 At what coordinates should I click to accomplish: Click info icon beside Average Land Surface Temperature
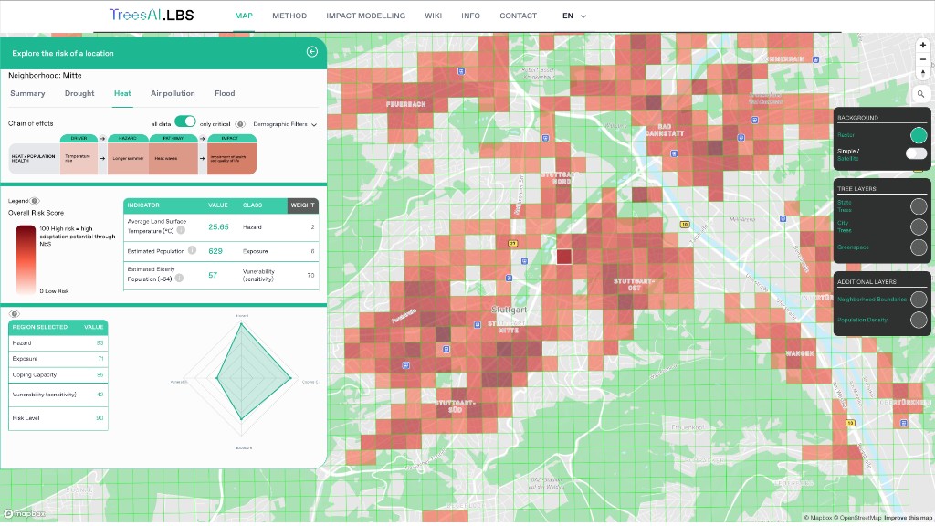(x=181, y=231)
